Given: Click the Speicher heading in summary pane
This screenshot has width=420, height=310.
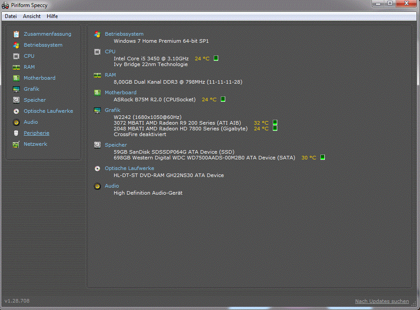Looking at the screenshot, I should pyautogui.click(x=116, y=145).
